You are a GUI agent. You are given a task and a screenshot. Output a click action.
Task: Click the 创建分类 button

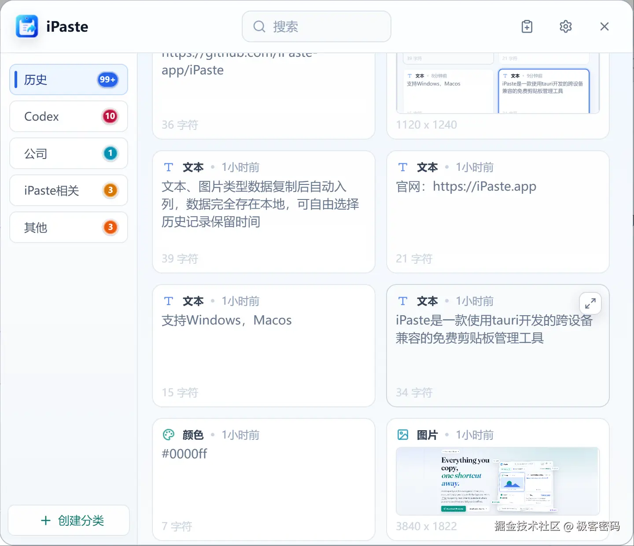coord(69,520)
